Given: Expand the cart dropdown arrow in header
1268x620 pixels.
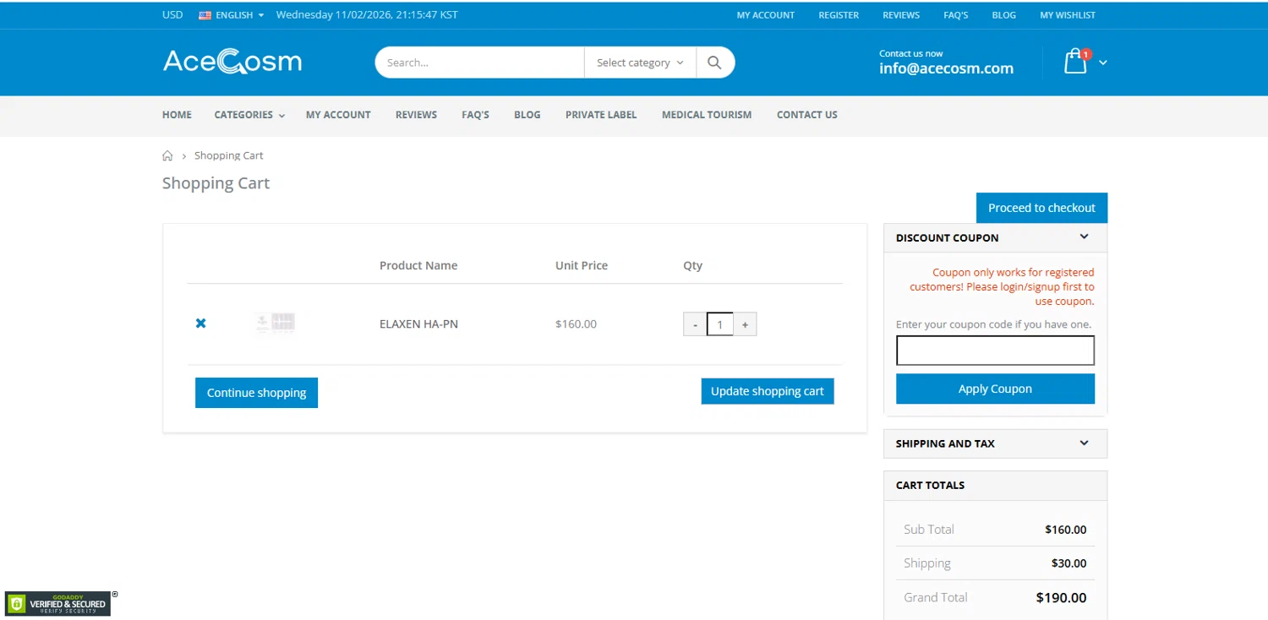Looking at the screenshot, I should tap(1102, 63).
